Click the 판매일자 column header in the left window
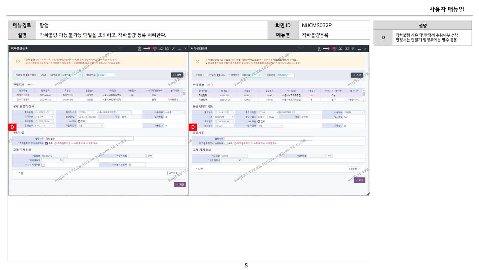 tap(46, 90)
